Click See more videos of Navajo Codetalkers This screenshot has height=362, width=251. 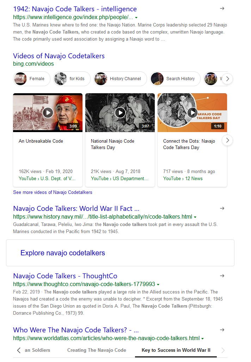53,192
